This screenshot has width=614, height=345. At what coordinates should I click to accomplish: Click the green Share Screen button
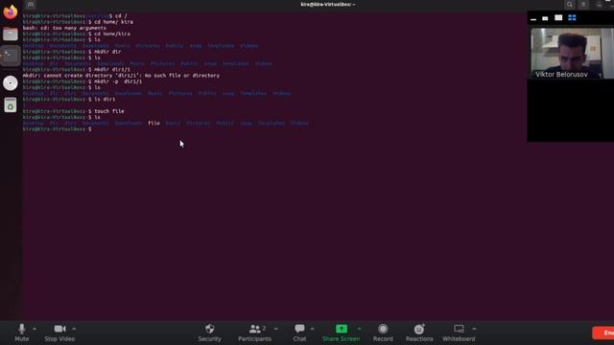[342, 333]
